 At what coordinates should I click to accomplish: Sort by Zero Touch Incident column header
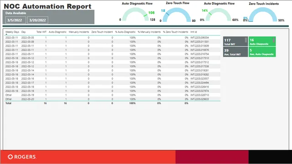point(102,32)
